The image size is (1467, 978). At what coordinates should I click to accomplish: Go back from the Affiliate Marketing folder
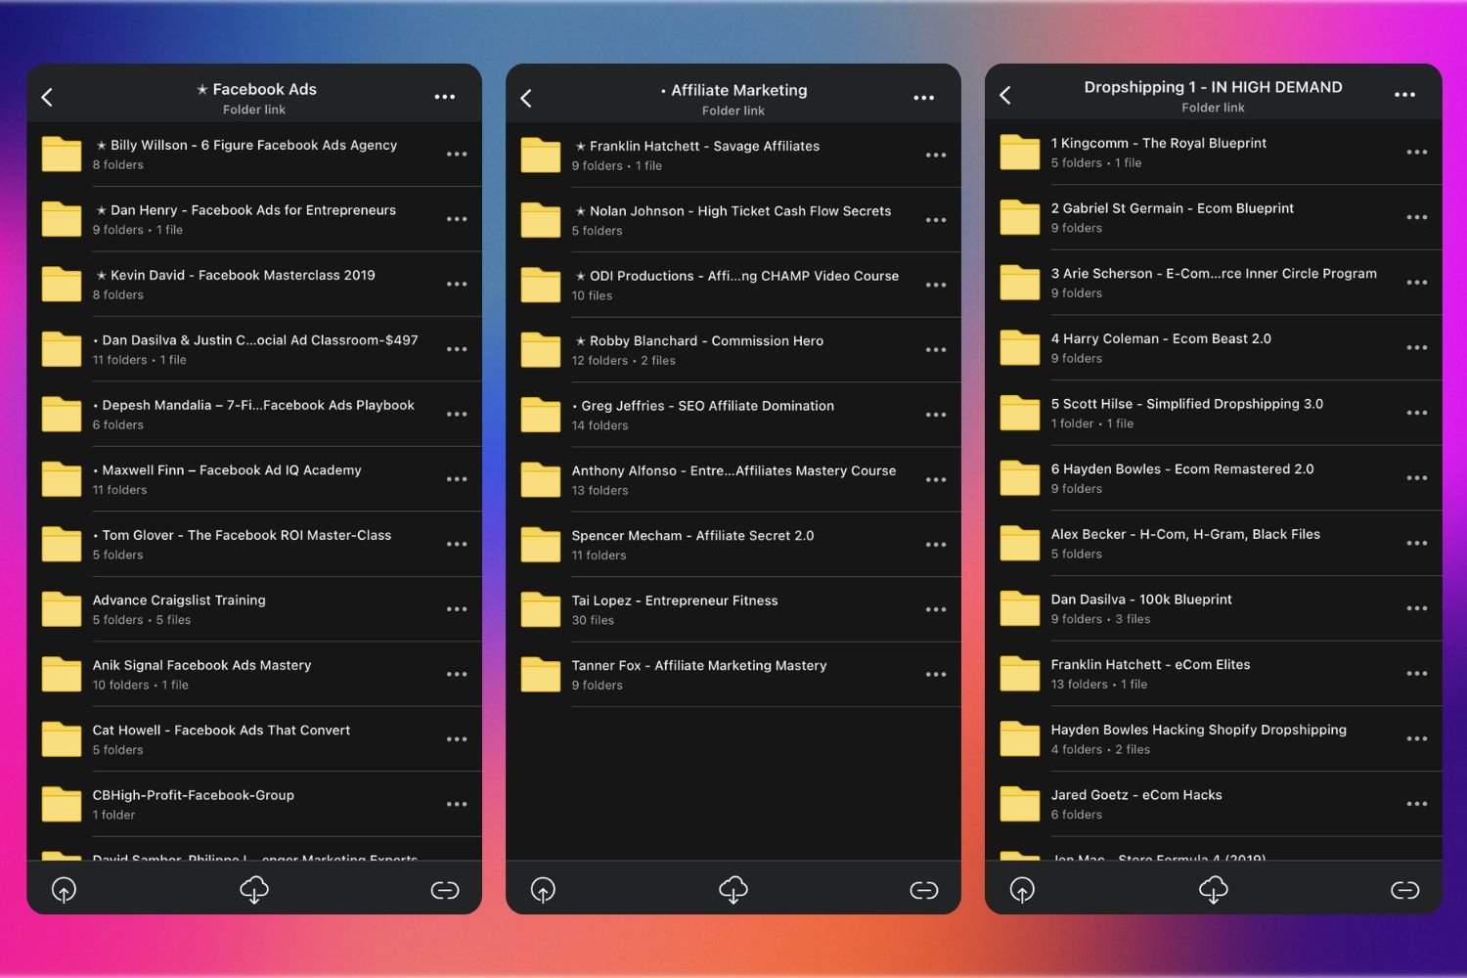tap(526, 98)
